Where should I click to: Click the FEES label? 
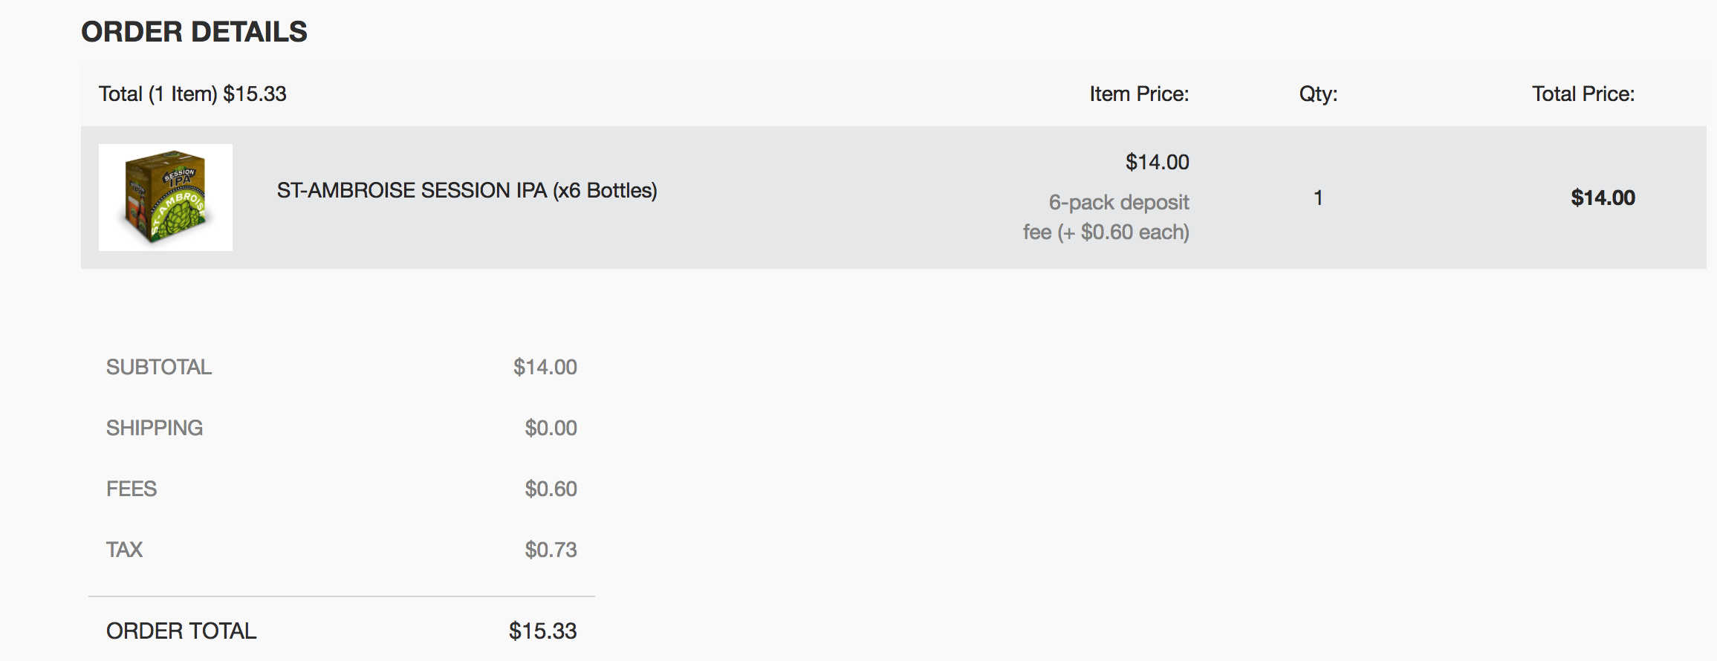(132, 489)
